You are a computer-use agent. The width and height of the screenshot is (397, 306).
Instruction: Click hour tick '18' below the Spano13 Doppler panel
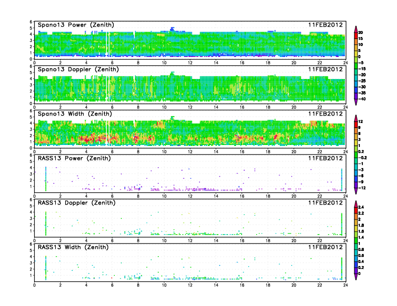pyautogui.click(x=268, y=107)
